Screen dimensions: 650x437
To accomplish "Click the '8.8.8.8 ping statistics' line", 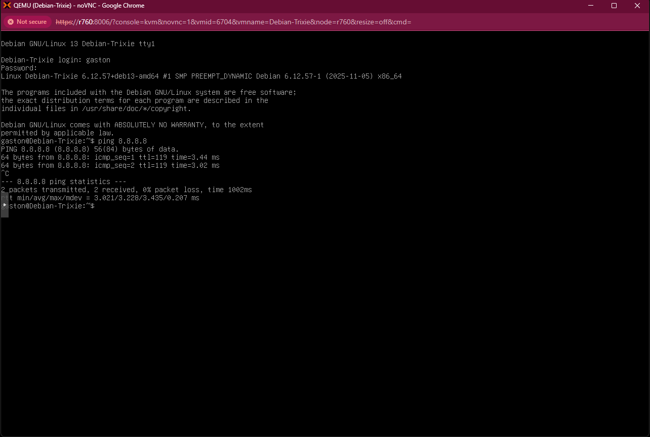I will coord(64,181).
